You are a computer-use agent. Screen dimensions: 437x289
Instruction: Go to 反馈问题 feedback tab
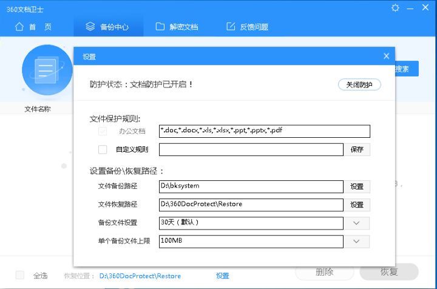pyautogui.click(x=247, y=27)
